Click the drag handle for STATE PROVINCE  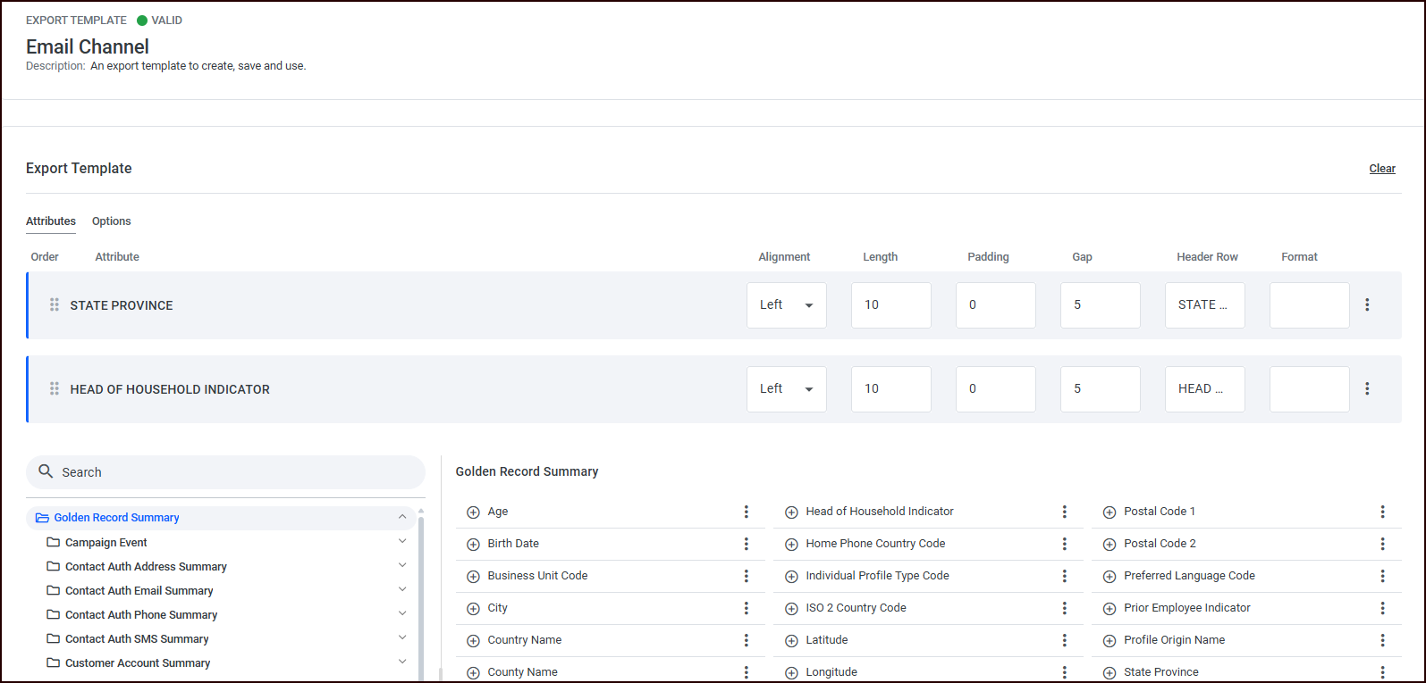point(55,305)
